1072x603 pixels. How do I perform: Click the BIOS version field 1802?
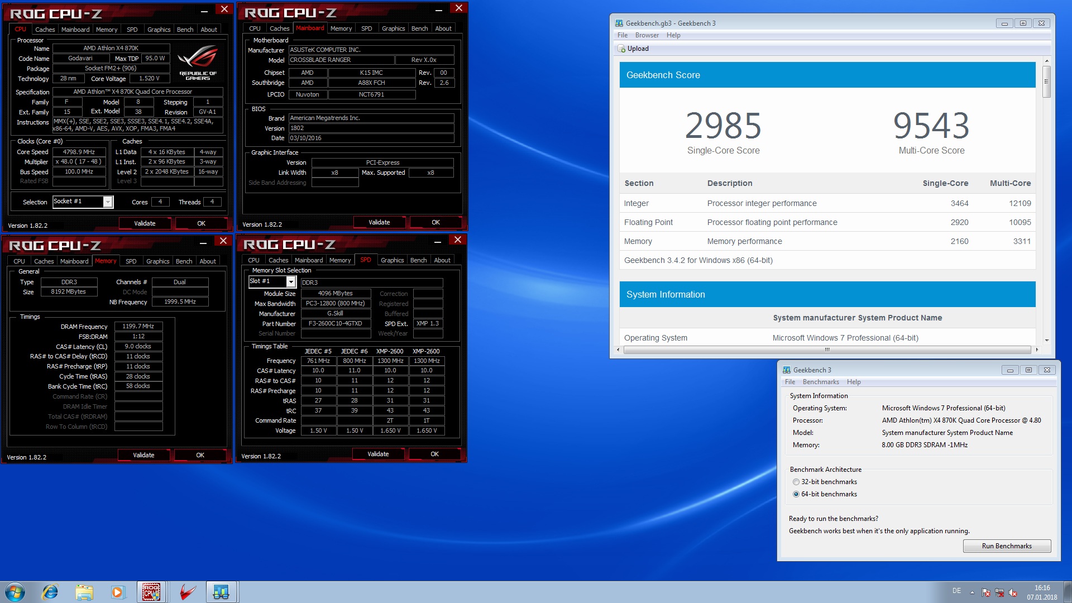click(371, 128)
